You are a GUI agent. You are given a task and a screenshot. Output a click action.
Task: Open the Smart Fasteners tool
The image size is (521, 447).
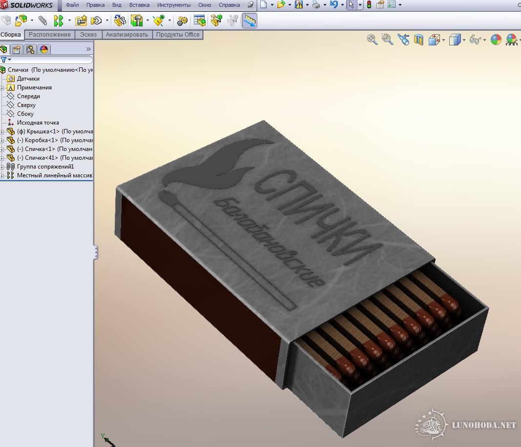81,21
